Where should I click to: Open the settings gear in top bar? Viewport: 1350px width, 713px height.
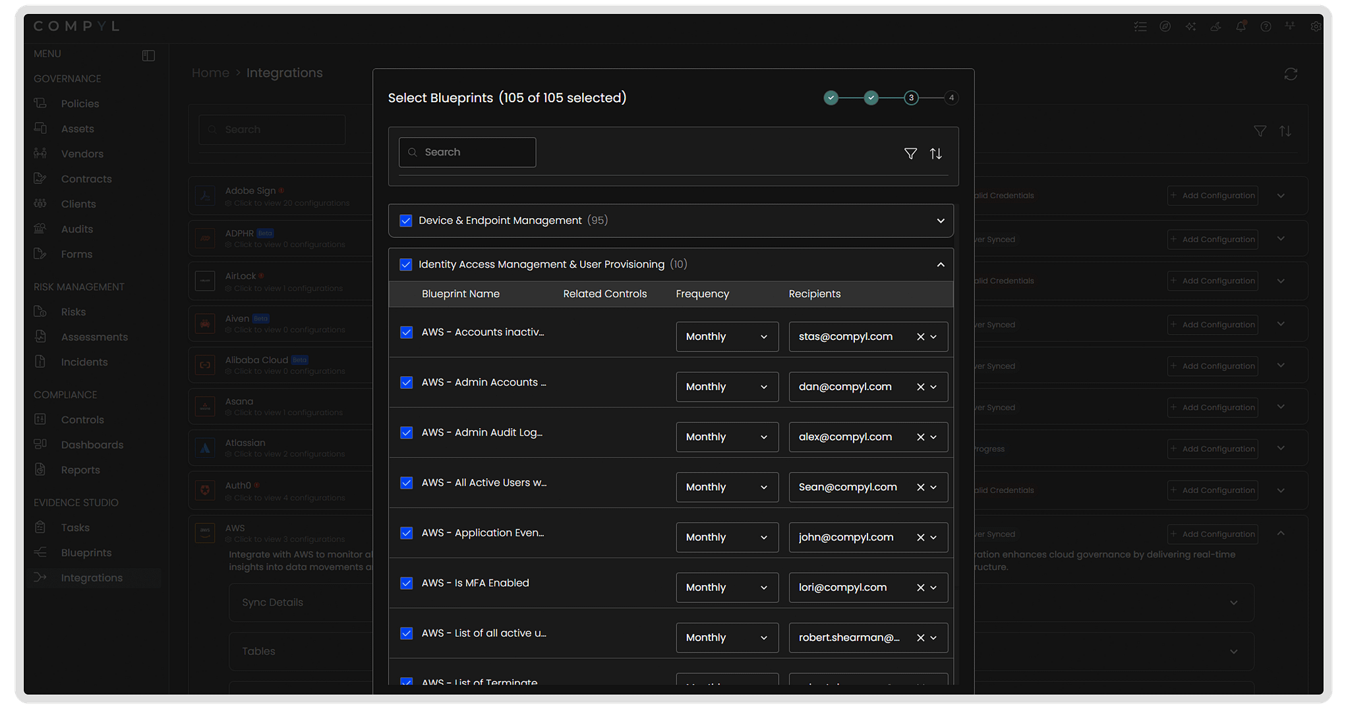tap(1316, 26)
